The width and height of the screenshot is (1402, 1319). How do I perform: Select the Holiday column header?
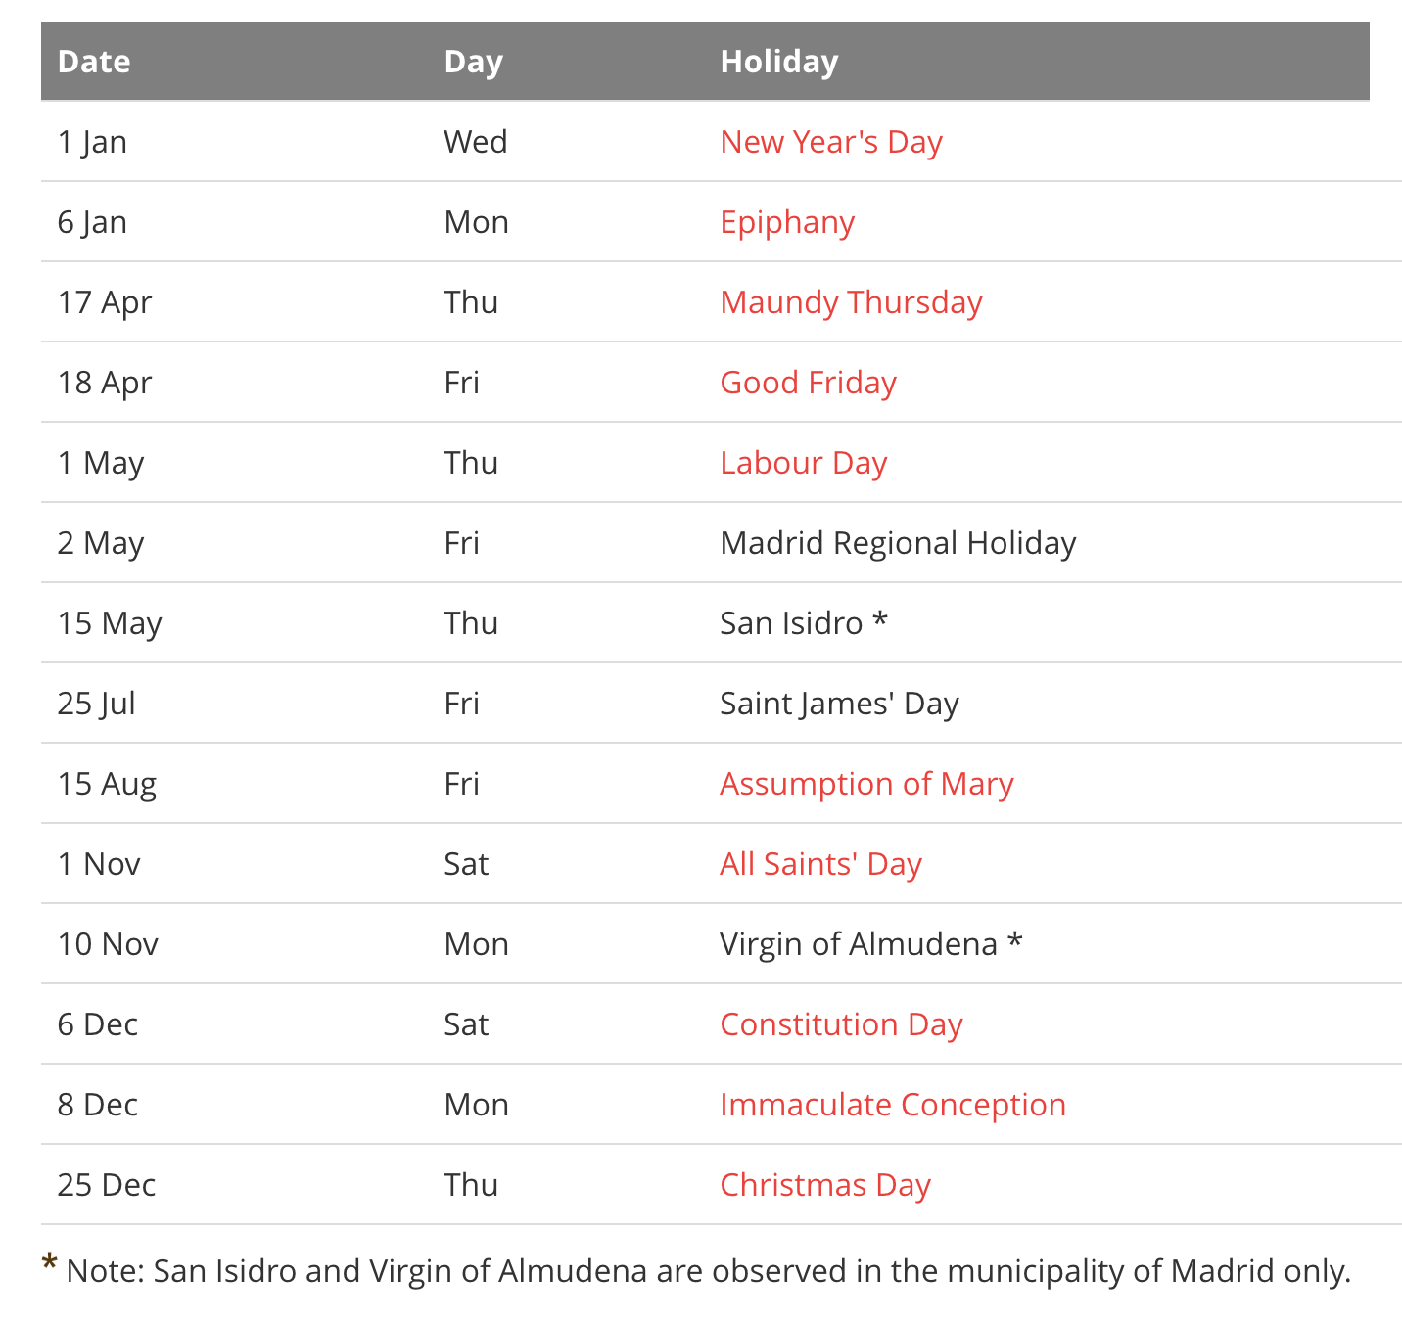point(779,62)
